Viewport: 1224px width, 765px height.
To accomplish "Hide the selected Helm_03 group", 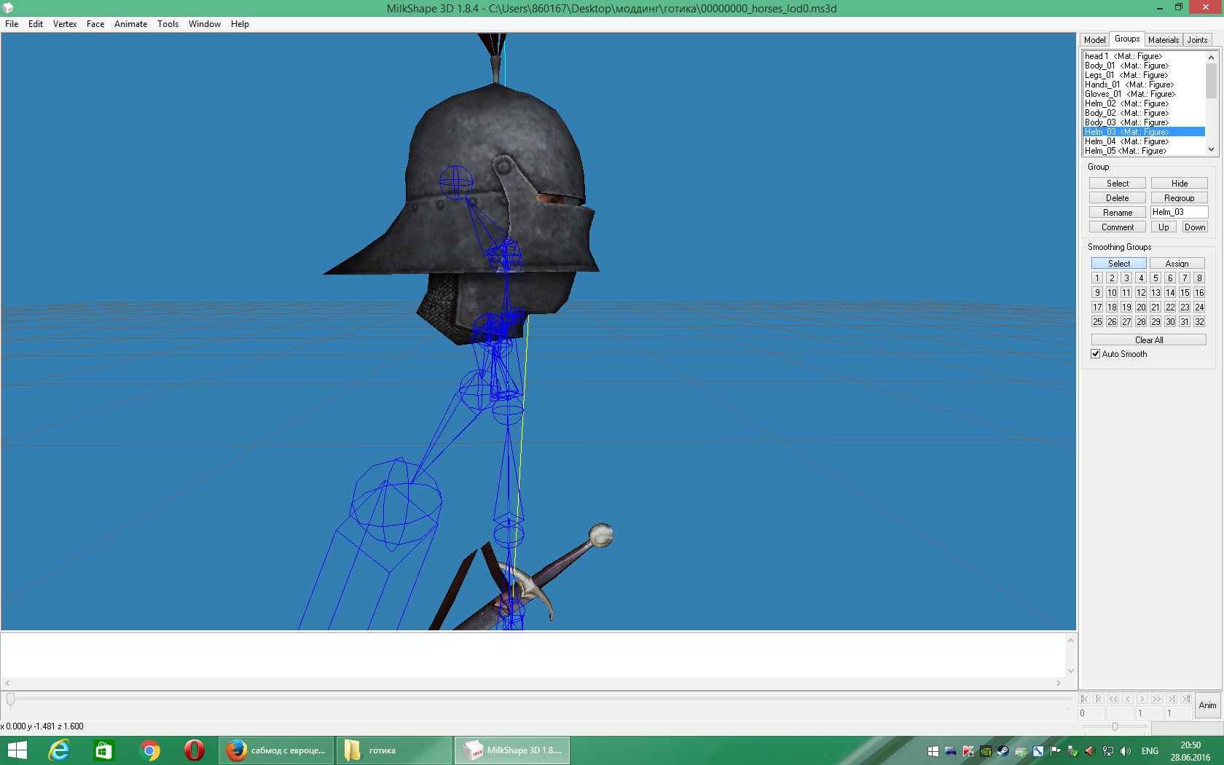I will pos(1180,184).
